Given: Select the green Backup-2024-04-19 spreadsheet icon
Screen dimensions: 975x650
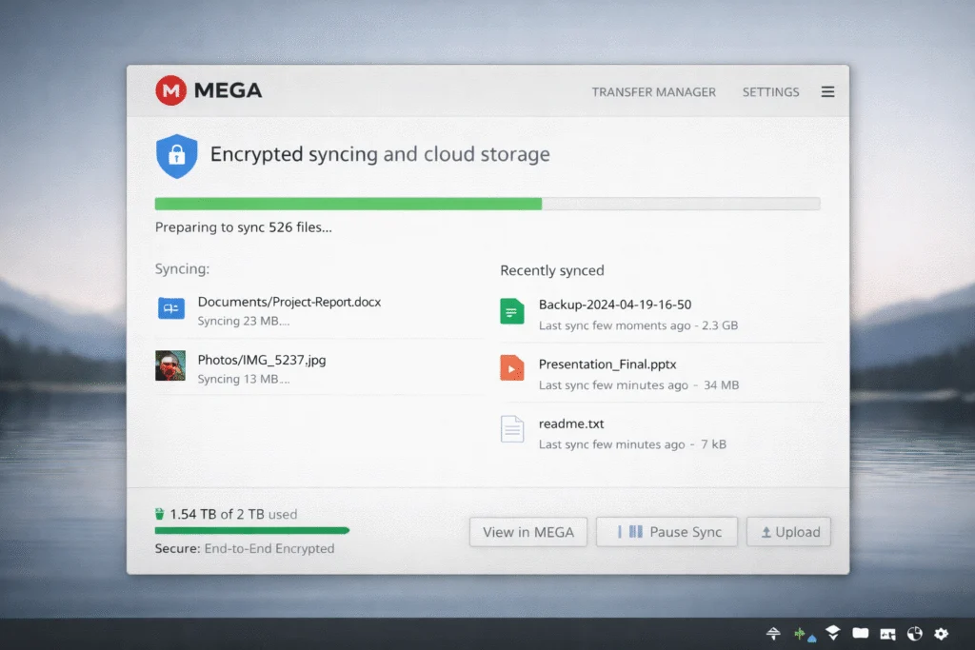Looking at the screenshot, I should tap(511, 311).
